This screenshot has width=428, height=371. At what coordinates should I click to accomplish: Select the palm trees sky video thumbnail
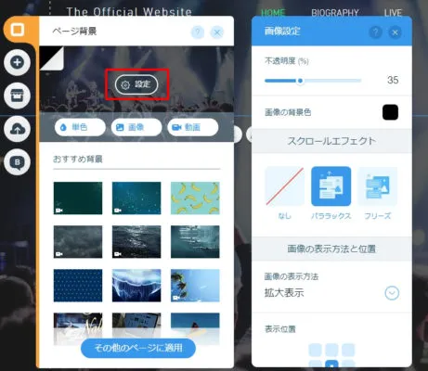195,286
